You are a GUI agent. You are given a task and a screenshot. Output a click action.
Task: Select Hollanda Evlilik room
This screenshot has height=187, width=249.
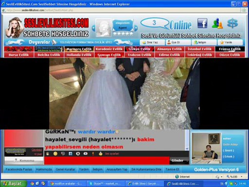79,55
